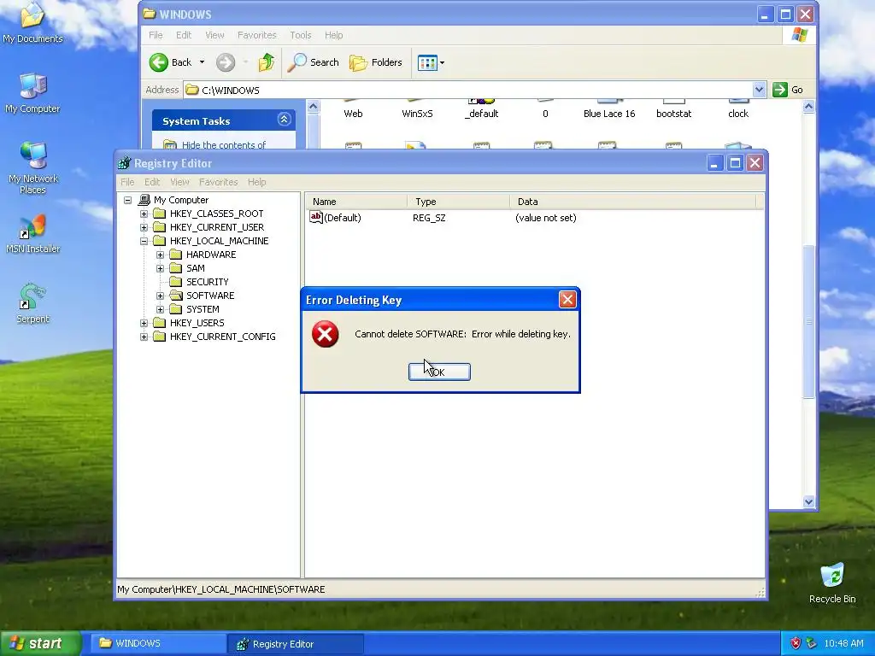The width and height of the screenshot is (875, 656).
Task: Select the HKEY_CURRENT_CONFIG tree label
Action: [223, 337]
